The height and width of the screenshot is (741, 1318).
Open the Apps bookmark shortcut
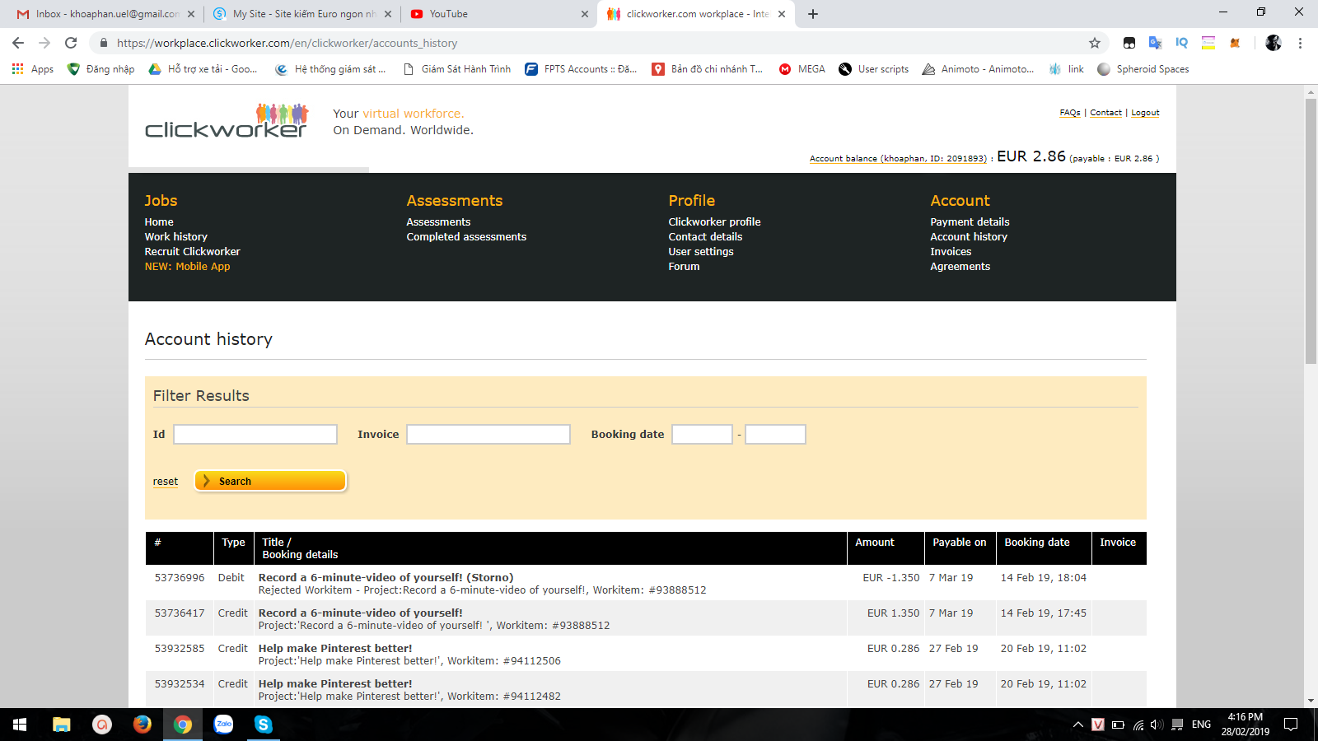[33, 69]
